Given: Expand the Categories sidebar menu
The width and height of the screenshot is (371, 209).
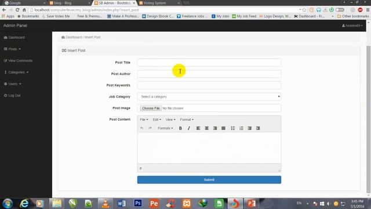Looking at the screenshot, I should [16, 72].
